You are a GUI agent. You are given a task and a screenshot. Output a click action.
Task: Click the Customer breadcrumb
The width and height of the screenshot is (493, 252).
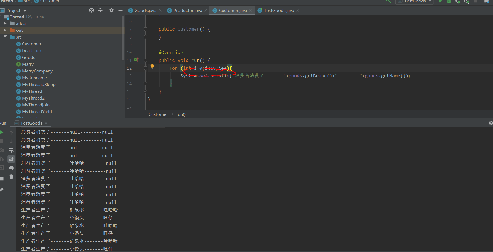[158, 114]
